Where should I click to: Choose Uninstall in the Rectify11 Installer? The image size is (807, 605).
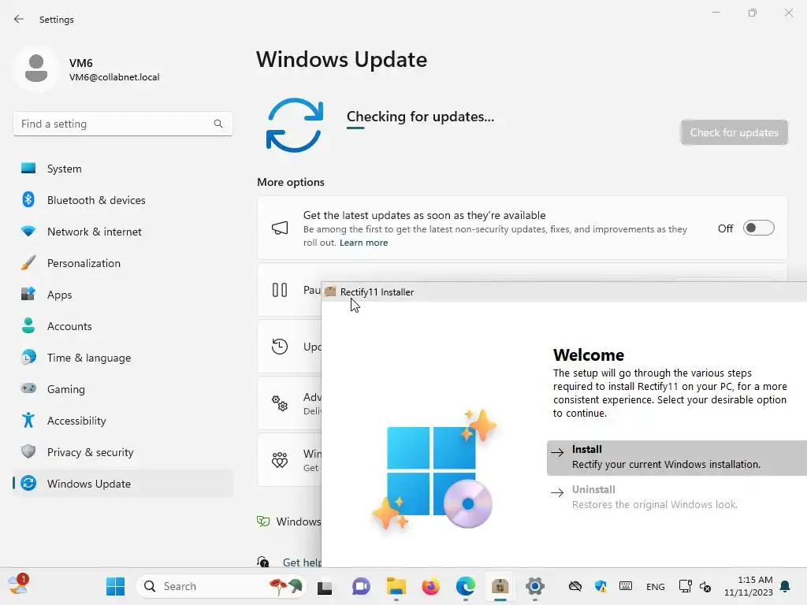click(x=677, y=498)
